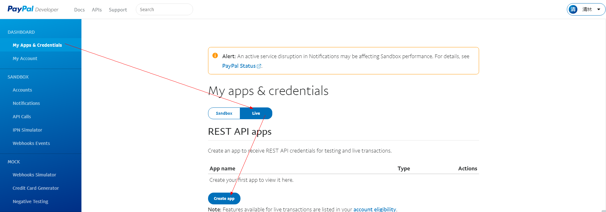Image resolution: width=606 pixels, height=212 pixels.
Task: Click the MOCK section heading
Action: [14, 162]
